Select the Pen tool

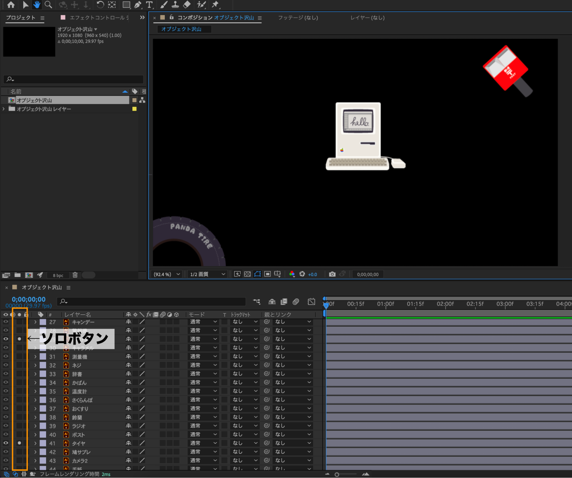[138, 5]
